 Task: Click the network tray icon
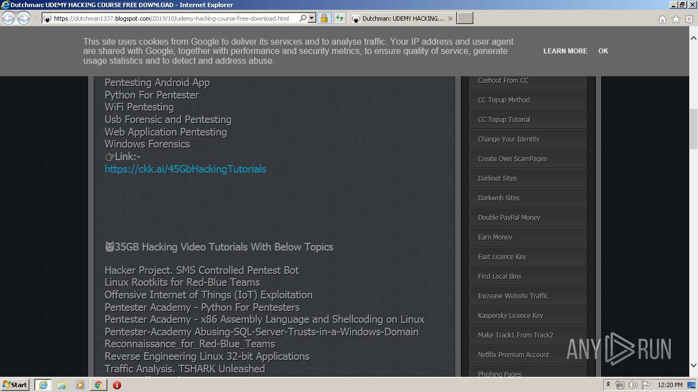point(621,385)
